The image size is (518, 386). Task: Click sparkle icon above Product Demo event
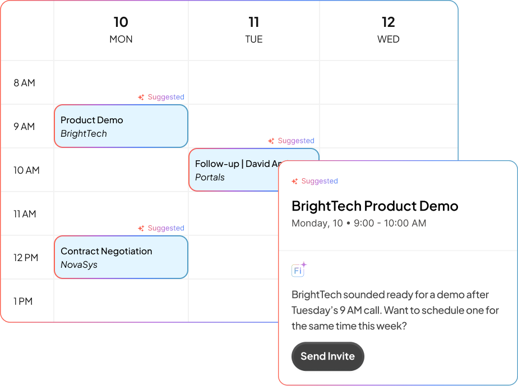point(141,97)
